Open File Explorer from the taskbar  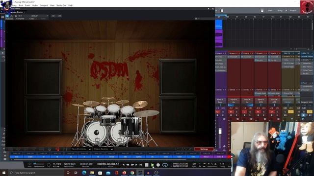[x=92, y=173]
